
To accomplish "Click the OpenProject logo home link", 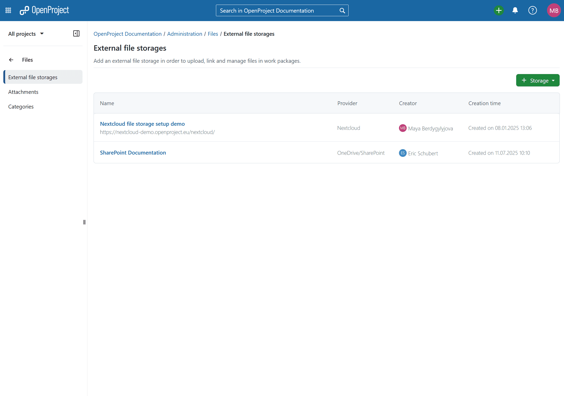I will coord(44,10).
